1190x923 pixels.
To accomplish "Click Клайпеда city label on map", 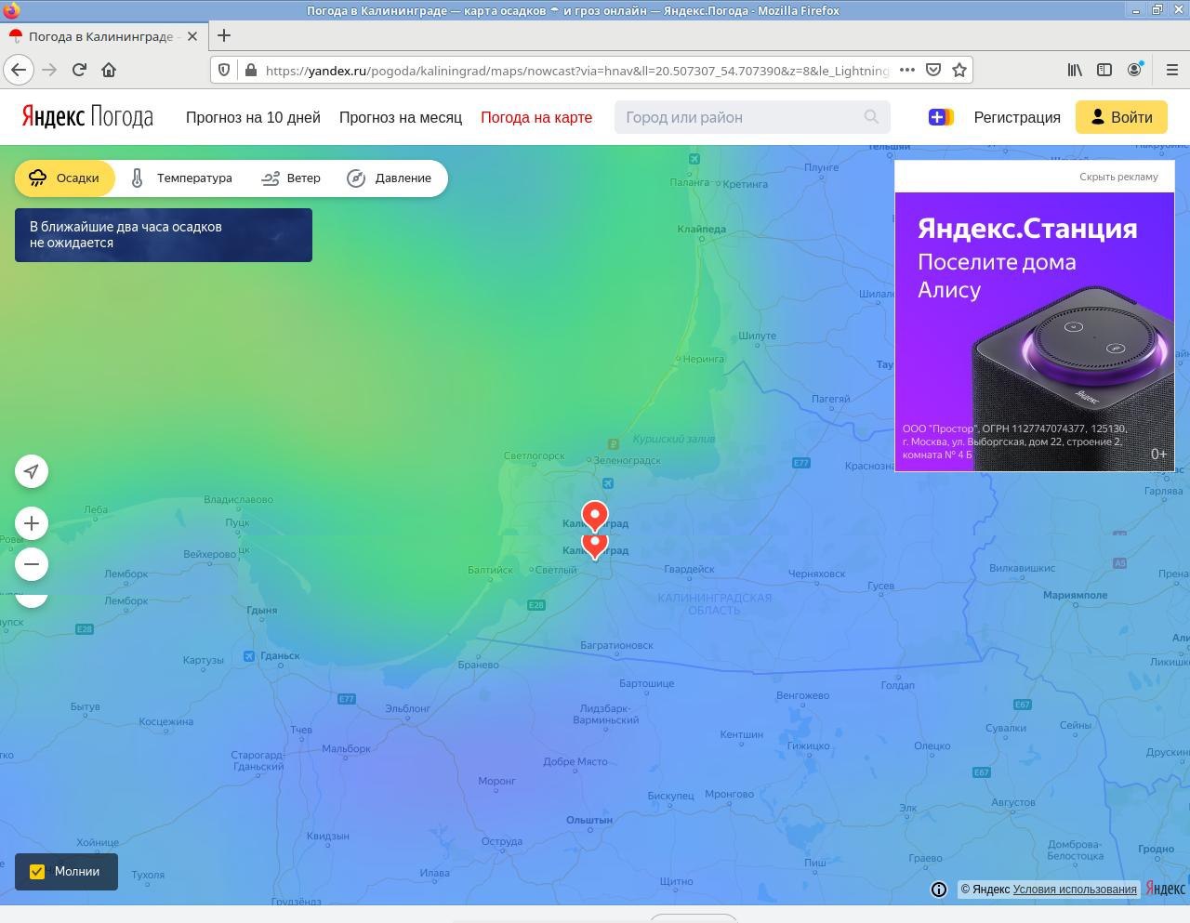I will click(702, 229).
